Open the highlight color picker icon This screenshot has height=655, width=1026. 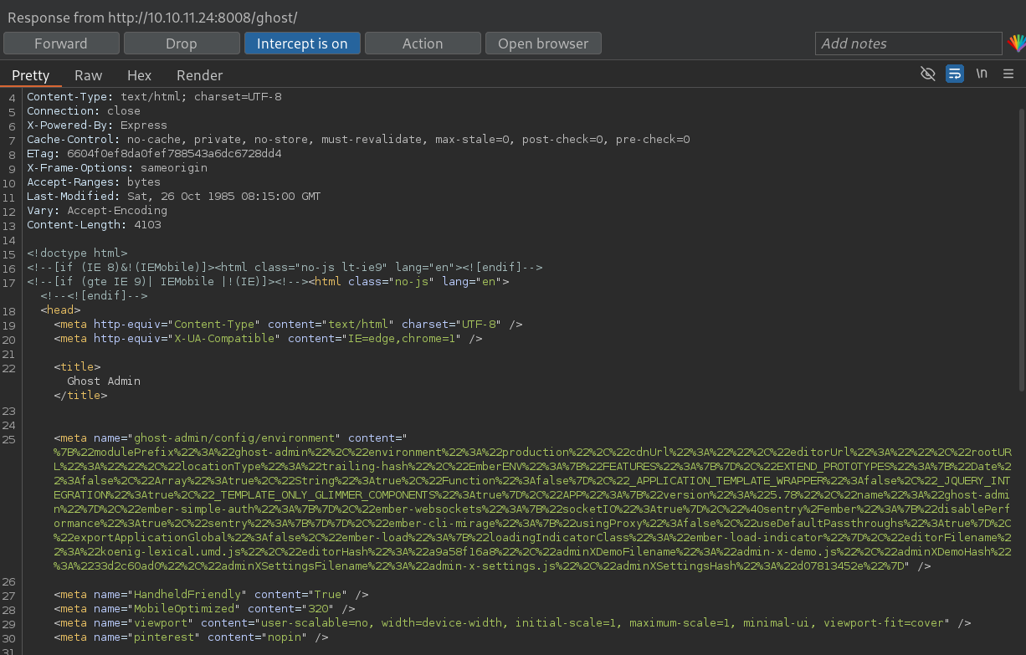(1016, 43)
